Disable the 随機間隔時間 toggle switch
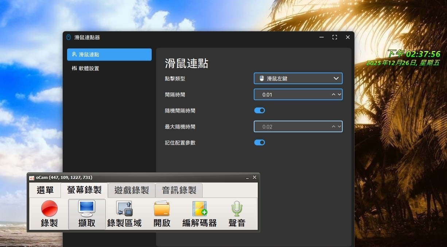Image resolution: width=447 pixels, height=247 pixels. coord(260,110)
